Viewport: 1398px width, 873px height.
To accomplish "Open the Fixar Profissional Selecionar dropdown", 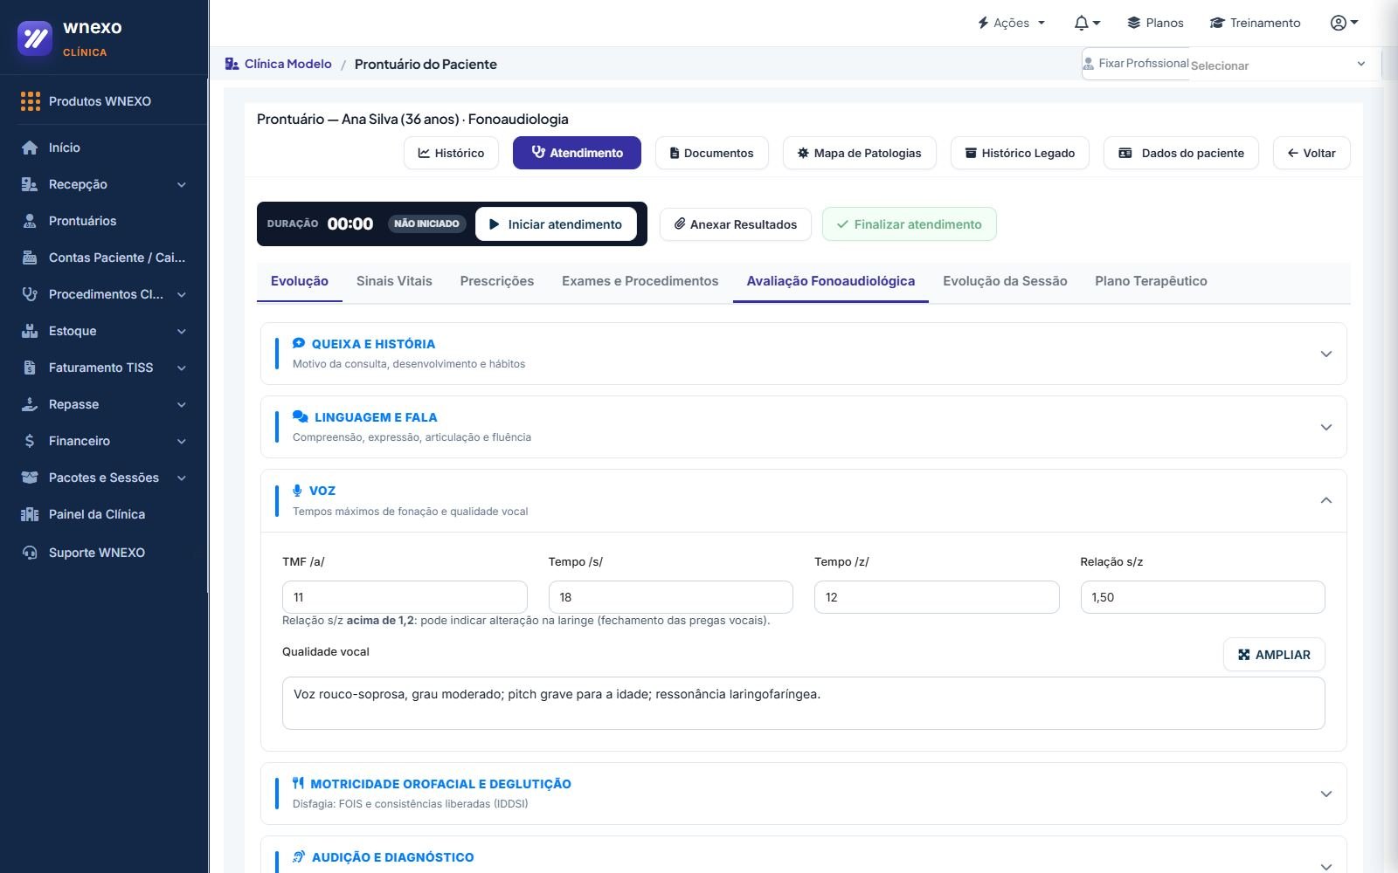I will pyautogui.click(x=1277, y=65).
